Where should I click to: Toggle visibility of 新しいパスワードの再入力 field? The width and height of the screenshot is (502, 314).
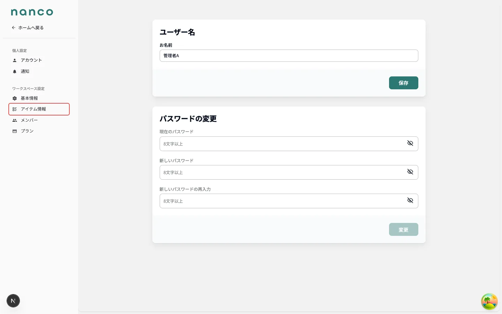point(410,201)
